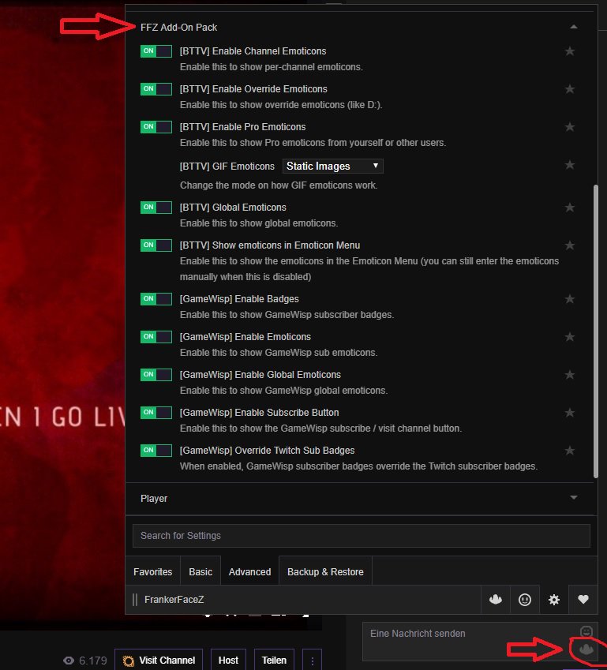The image size is (607, 670).
Task: Toggle BTTV Enable Channel Emoticons switch
Action: 156,51
